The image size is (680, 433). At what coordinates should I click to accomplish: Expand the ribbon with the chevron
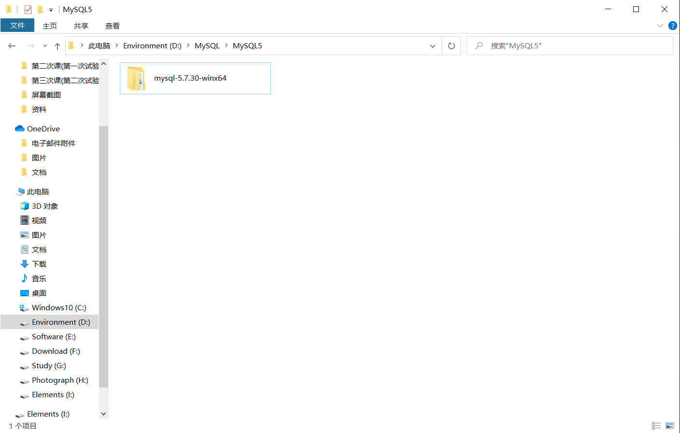point(660,26)
